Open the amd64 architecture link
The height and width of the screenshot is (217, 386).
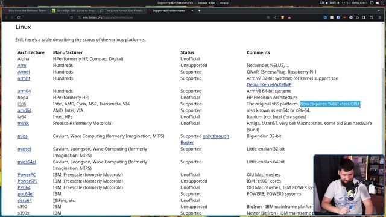click(x=25, y=110)
